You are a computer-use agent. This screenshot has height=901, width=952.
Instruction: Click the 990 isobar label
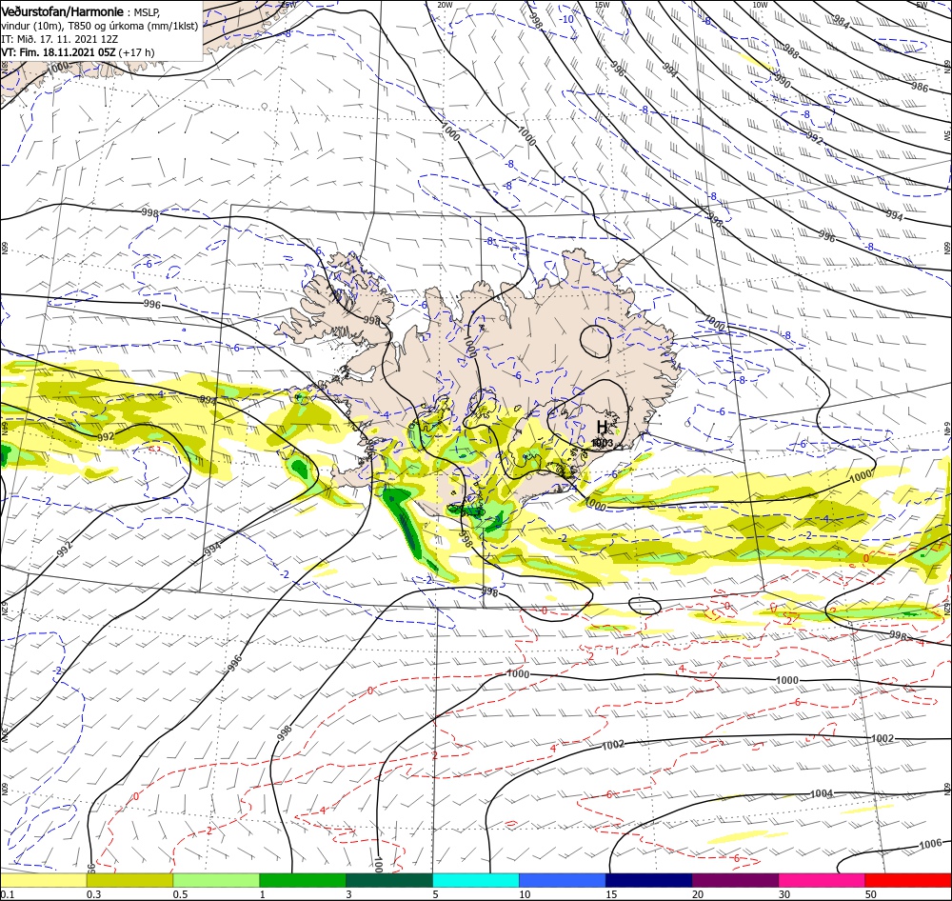[782, 80]
